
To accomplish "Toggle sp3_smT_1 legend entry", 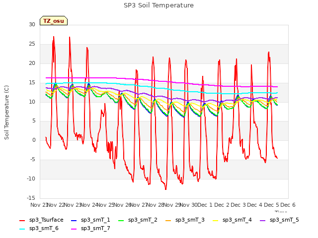I will pos(90,220).
